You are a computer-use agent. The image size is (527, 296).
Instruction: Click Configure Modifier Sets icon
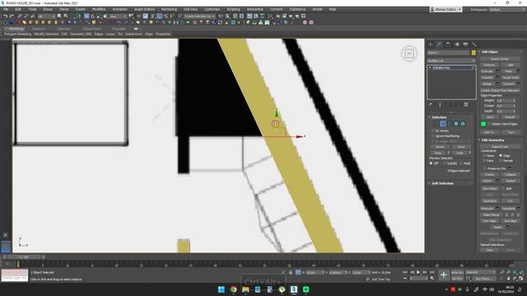466,104
